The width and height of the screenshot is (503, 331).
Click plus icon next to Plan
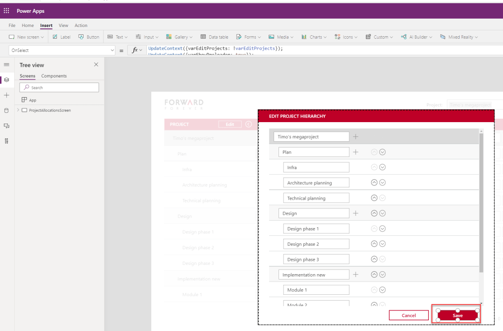[x=356, y=152]
